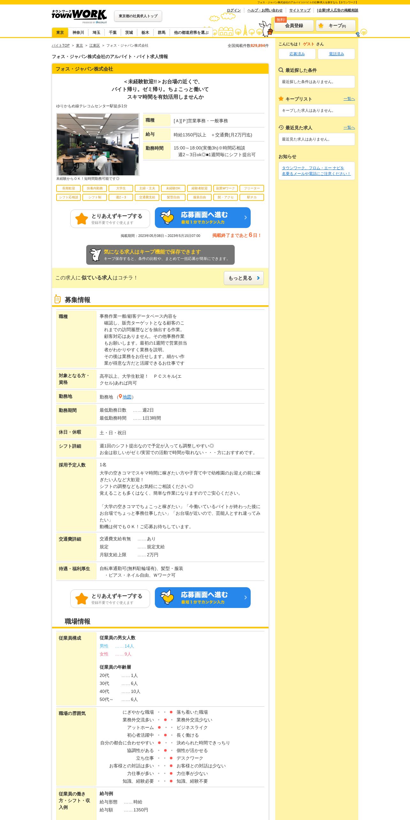
Task: Click the star icon beside キープリスト heading
Action: (281, 99)
